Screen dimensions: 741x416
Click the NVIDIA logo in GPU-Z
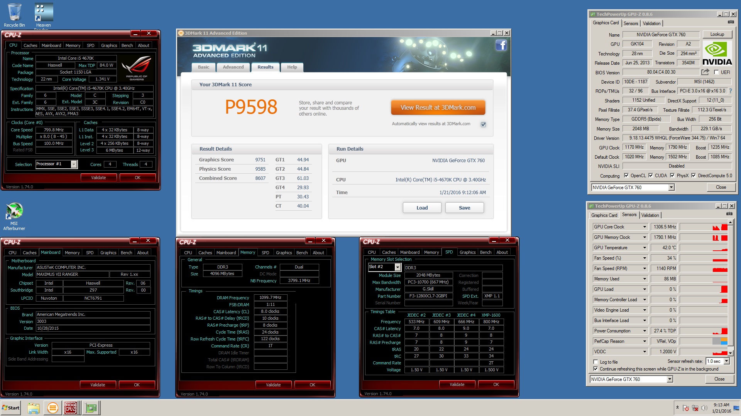click(717, 54)
